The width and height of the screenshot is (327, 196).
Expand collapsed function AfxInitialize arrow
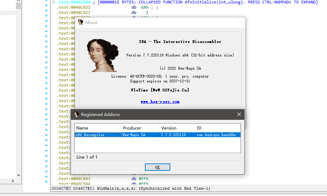[x=53, y=2]
